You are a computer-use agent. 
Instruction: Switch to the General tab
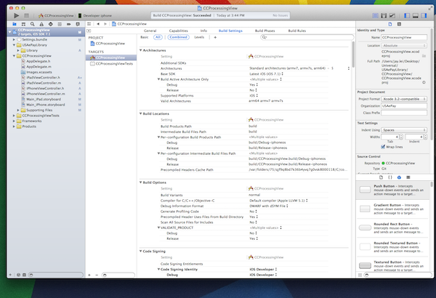pyautogui.click(x=150, y=31)
